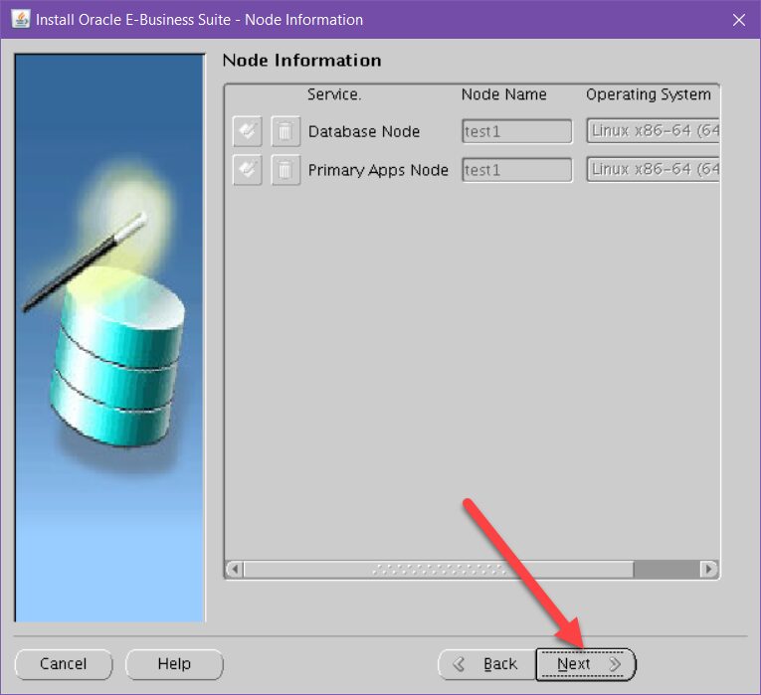Close the installer window
This screenshot has width=761, height=695.
(739, 20)
